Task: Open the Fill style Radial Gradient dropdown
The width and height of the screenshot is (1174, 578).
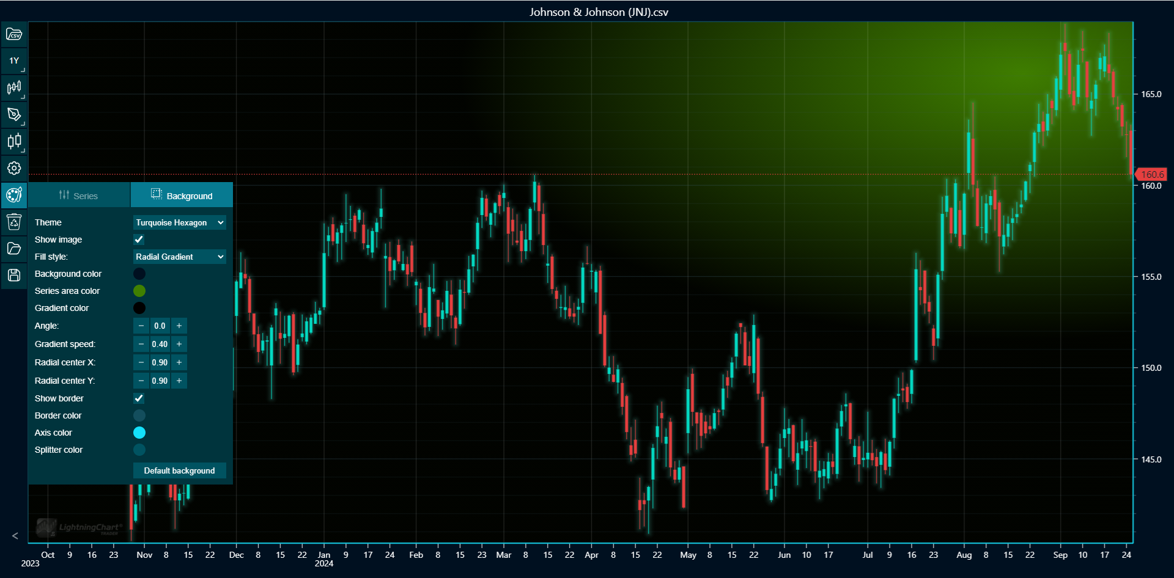Action: point(180,257)
